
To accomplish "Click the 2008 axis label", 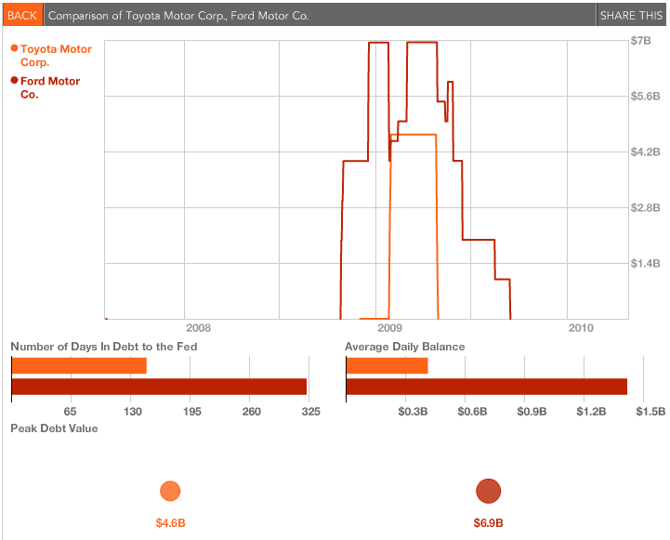I will (x=198, y=328).
